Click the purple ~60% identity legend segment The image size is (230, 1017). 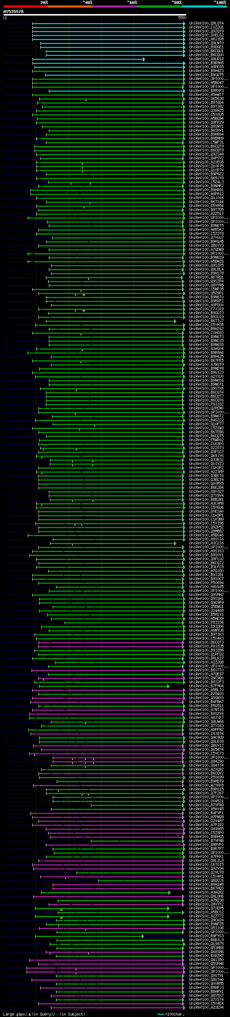(x=115, y=6)
